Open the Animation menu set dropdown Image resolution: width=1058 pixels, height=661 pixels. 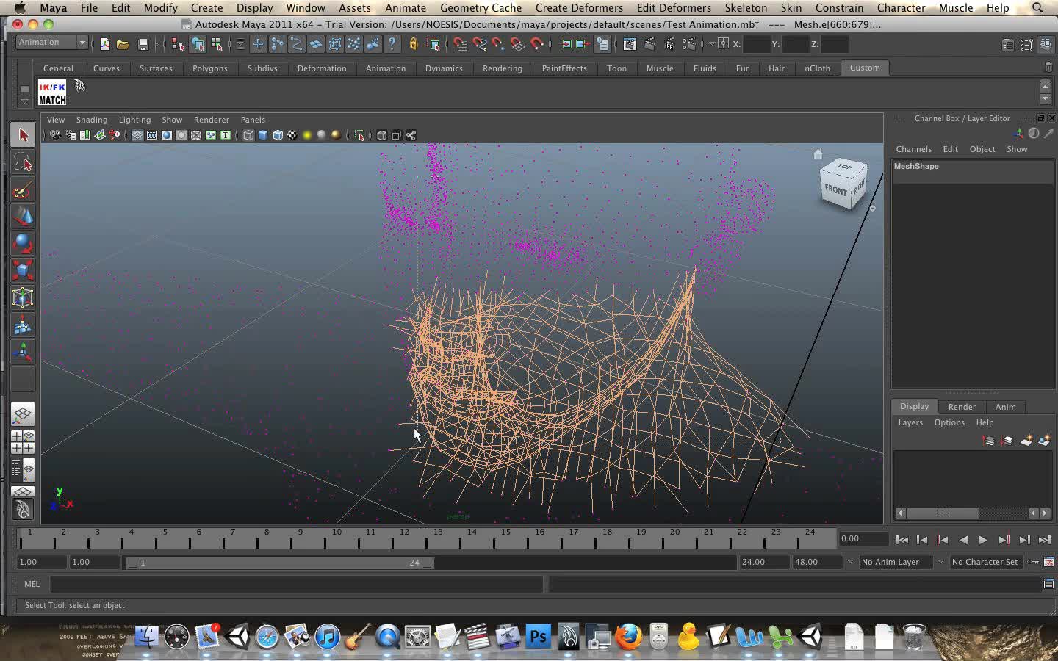pyautogui.click(x=50, y=42)
